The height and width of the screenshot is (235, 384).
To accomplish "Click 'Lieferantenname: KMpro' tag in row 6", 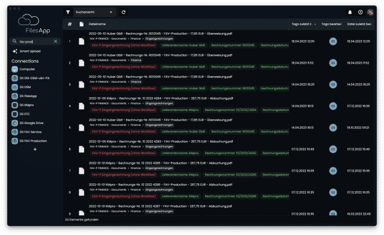I will [x=180, y=153].
